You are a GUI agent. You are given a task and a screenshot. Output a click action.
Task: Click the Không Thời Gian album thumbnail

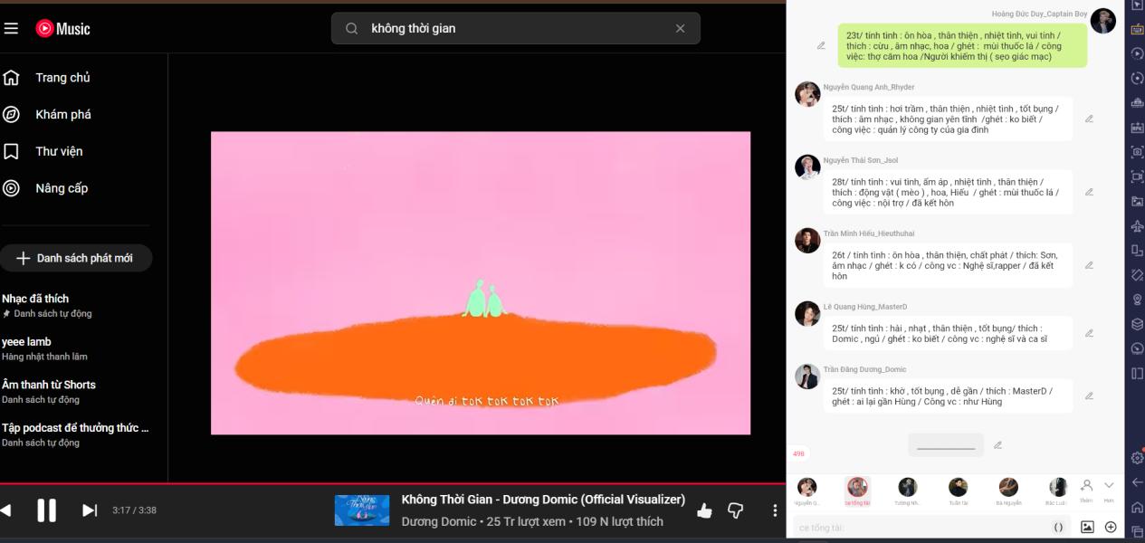click(362, 510)
